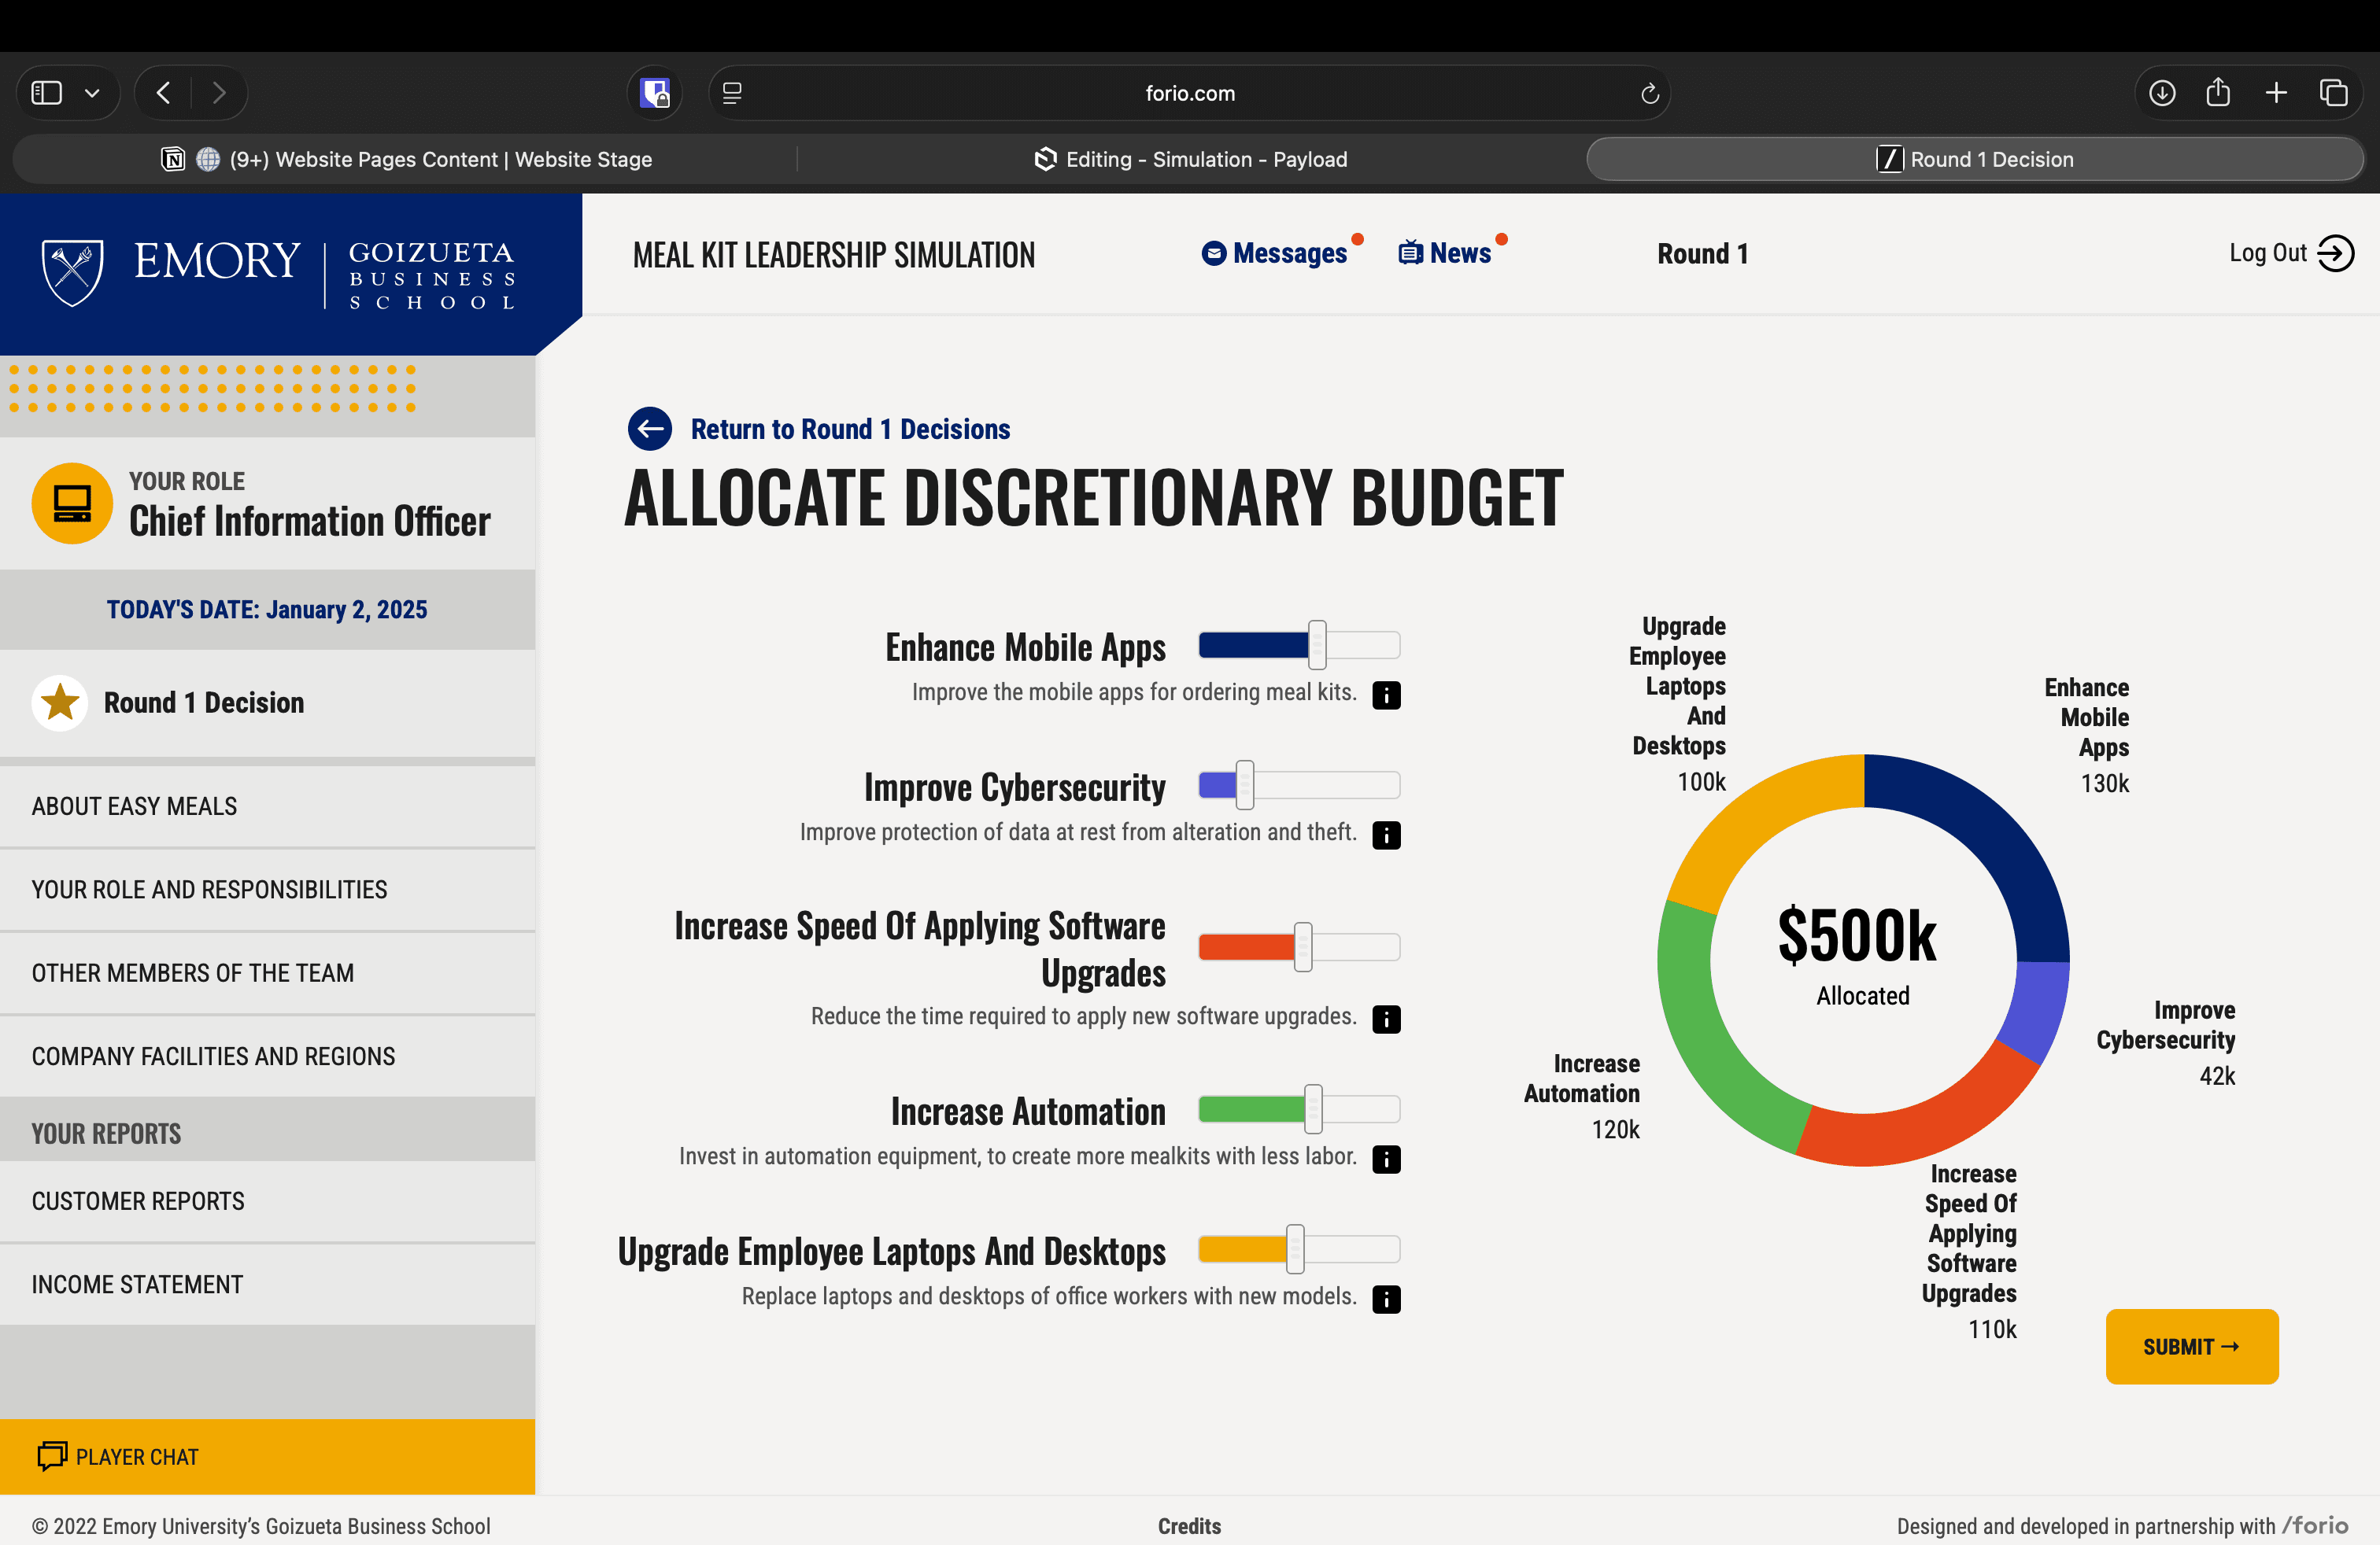Viewport: 2380px width, 1545px height.
Task: Click Safari downloads icon
Action: (2162, 93)
